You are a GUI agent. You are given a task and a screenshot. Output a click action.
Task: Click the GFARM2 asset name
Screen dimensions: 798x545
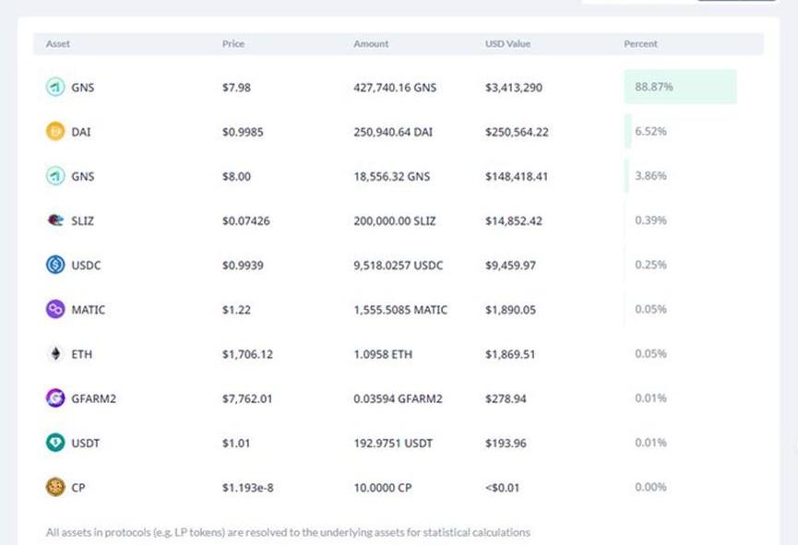tap(94, 398)
